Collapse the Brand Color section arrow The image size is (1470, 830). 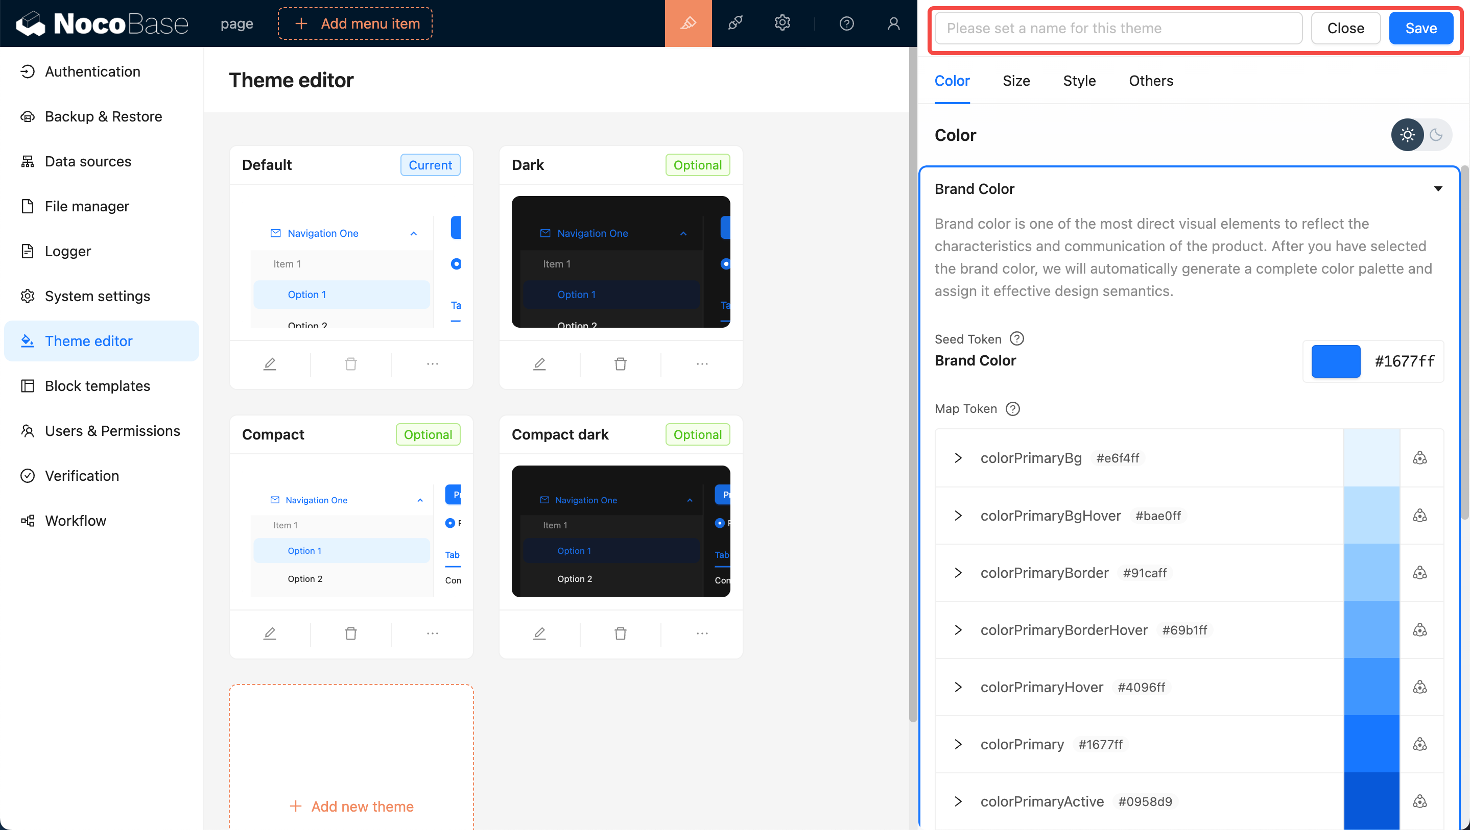pyautogui.click(x=1437, y=189)
